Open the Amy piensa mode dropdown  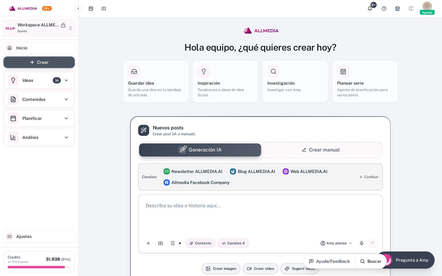coord(336,243)
